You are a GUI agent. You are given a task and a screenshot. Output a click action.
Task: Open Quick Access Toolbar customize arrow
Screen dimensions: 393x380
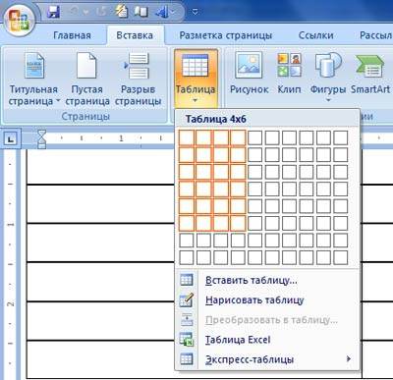(x=195, y=13)
